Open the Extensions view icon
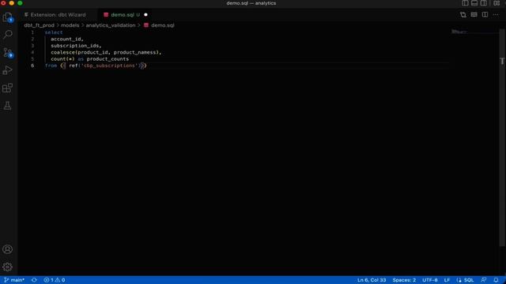Screen dimensions: 506x284 [7, 88]
